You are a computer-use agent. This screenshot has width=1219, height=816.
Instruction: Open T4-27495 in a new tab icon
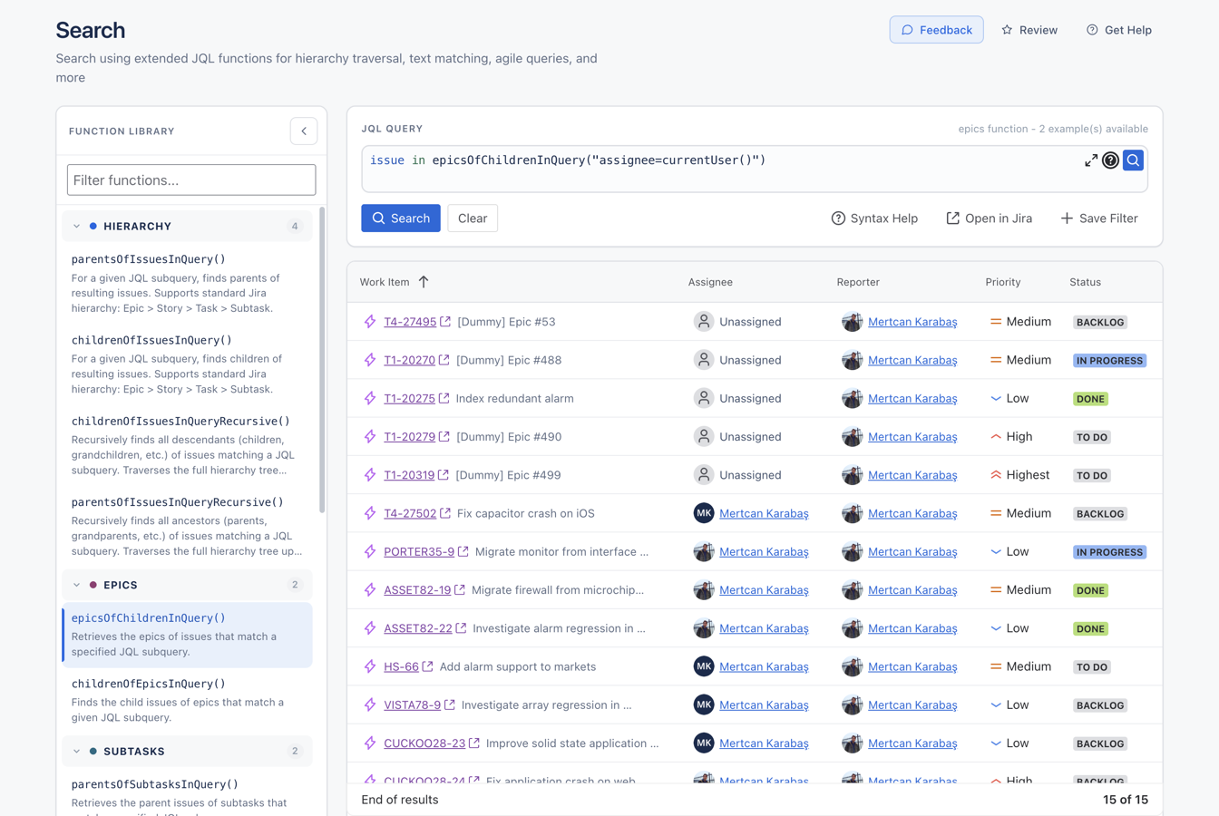point(445,322)
